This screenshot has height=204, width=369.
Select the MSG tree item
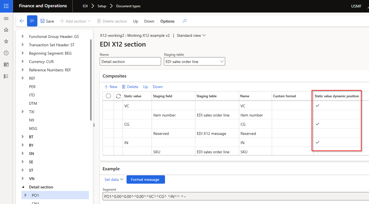coord(33,128)
